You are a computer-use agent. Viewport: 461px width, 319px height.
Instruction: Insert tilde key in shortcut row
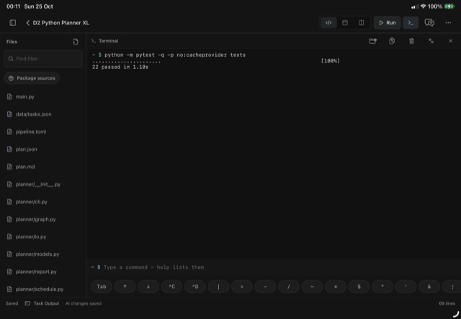pos(312,287)
